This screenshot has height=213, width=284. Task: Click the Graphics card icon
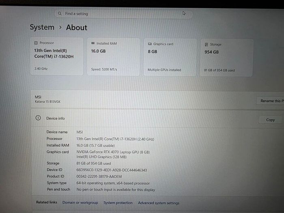coord(150,44)
